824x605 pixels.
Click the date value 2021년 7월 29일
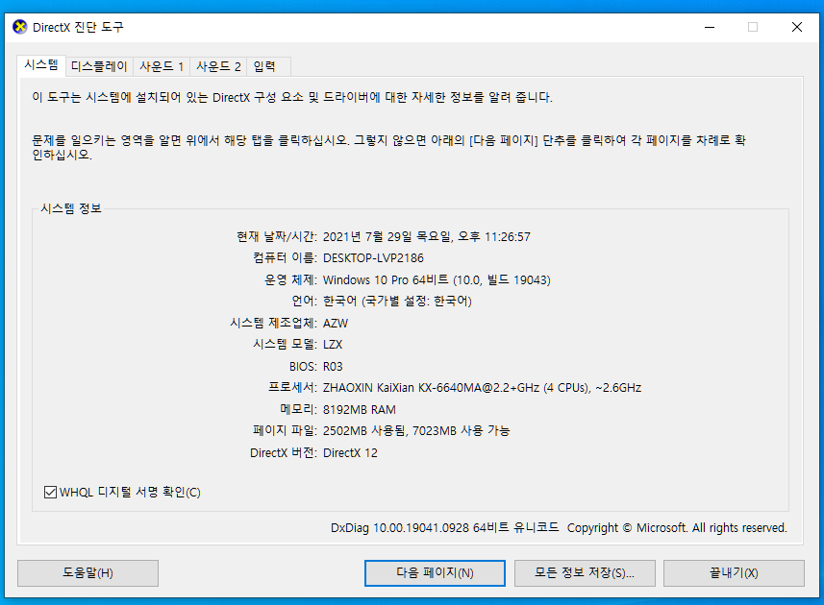(x=367, y=236)
